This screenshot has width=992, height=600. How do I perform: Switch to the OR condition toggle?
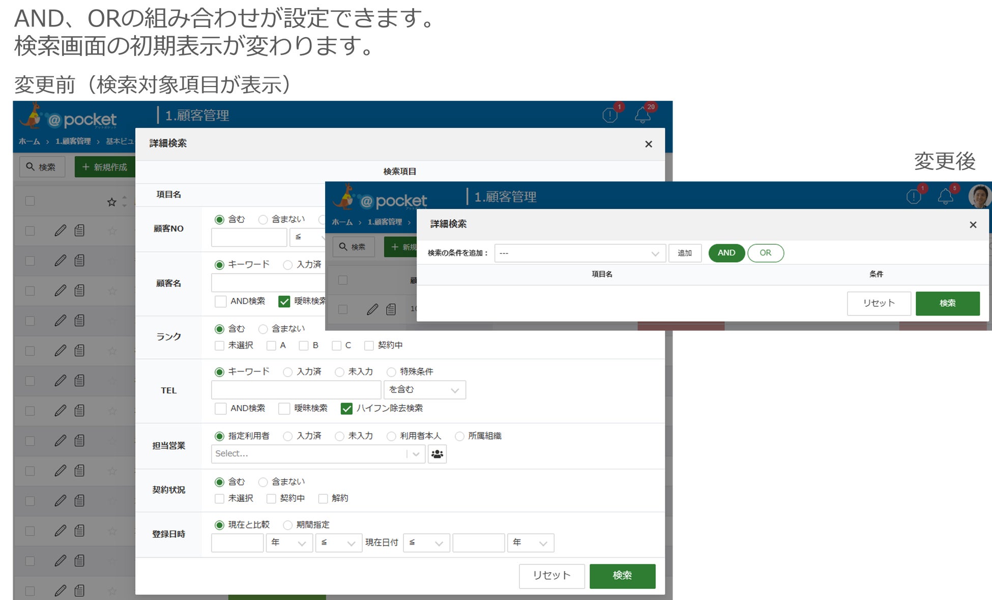click(766, 253)
